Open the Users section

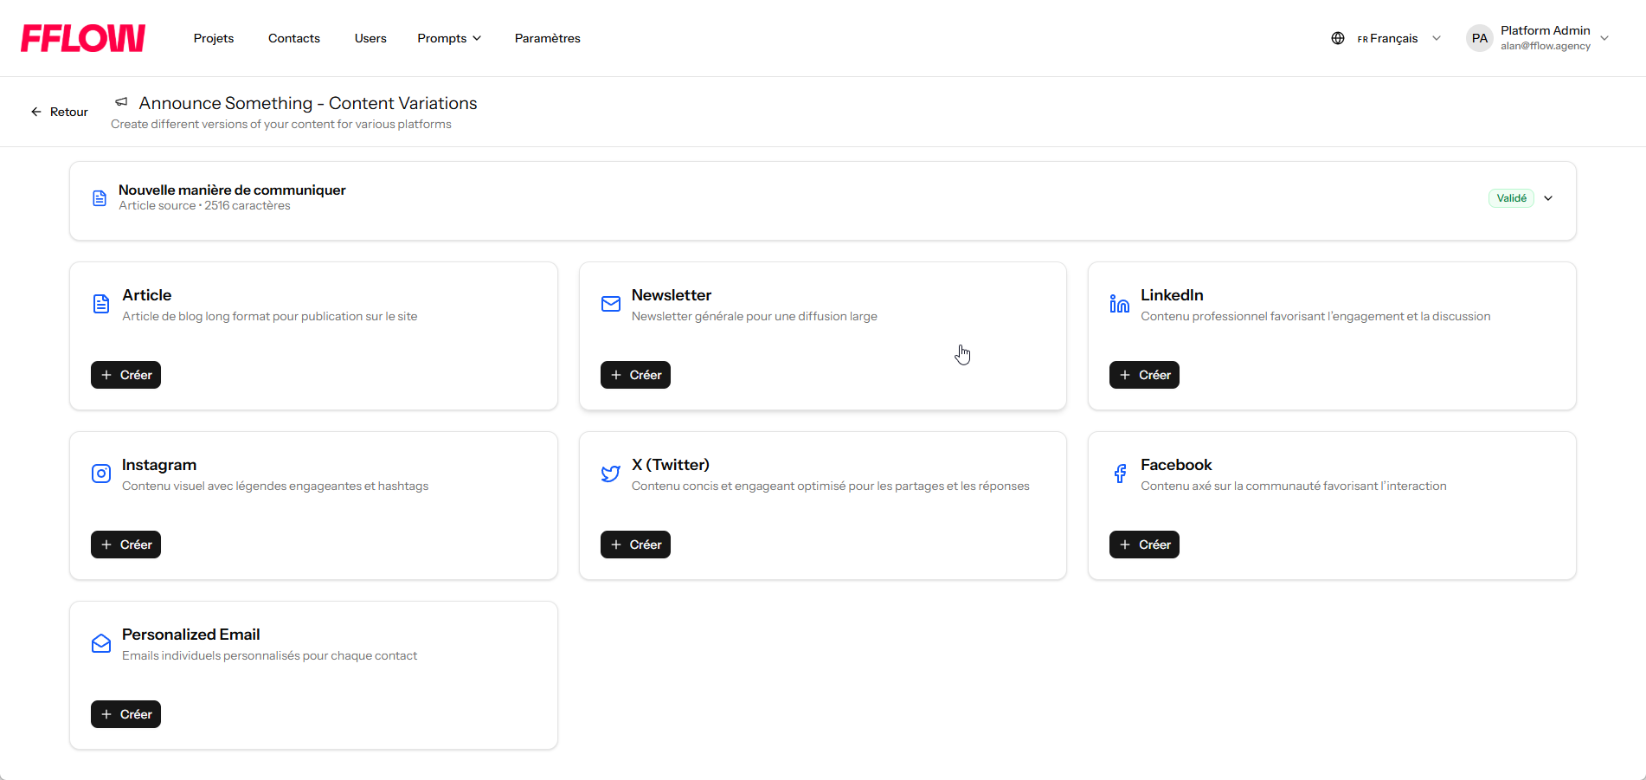pos(370,38)
